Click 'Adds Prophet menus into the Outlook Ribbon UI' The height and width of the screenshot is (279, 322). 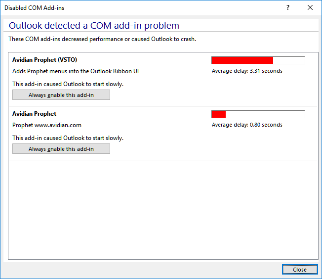click(x=76, y=71)
